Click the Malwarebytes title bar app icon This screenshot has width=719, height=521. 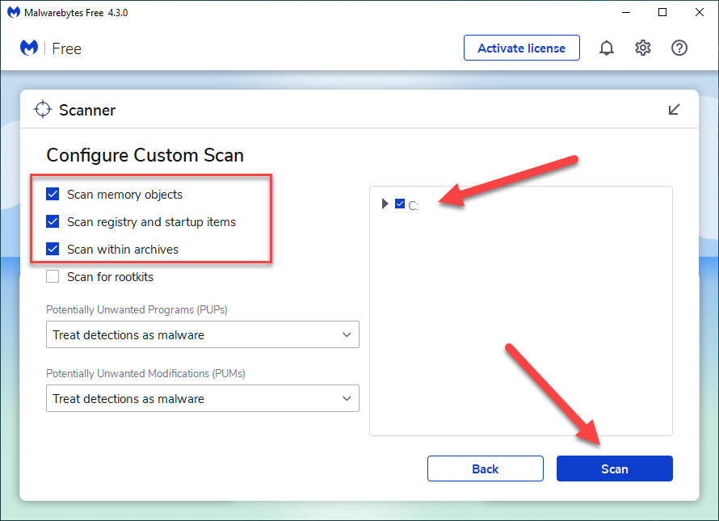click(14, 13)
